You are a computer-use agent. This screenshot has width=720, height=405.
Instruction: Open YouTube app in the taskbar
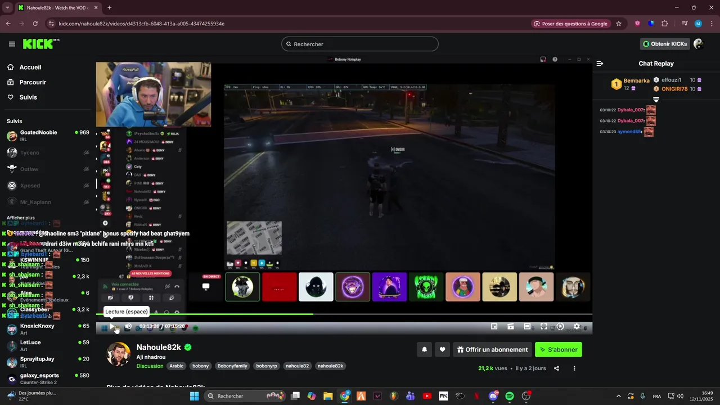pyautogui.click(x=427, y=396)
